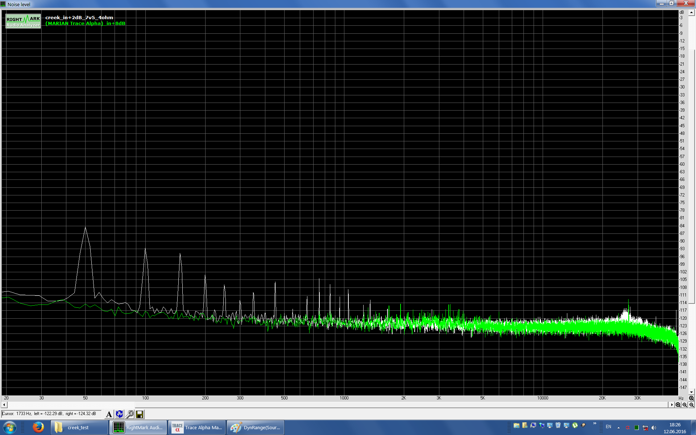Open the Network globe quick launch icon
The width and height of the screenshot is (696, 435).
click(542, 426)
